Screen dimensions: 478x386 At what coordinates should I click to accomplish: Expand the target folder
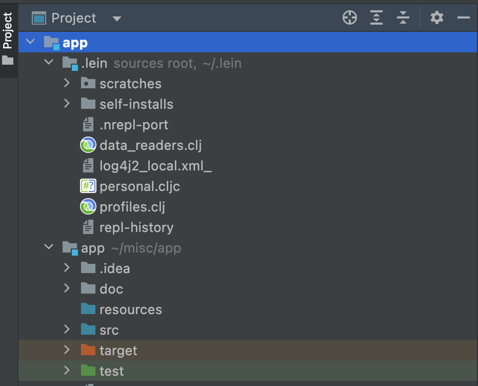click(x=66, y=350)
